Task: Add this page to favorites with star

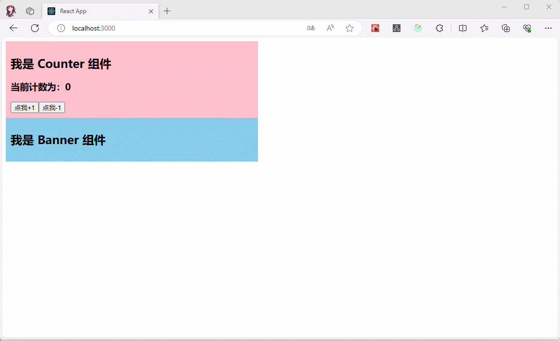Action: click(350, 28)
